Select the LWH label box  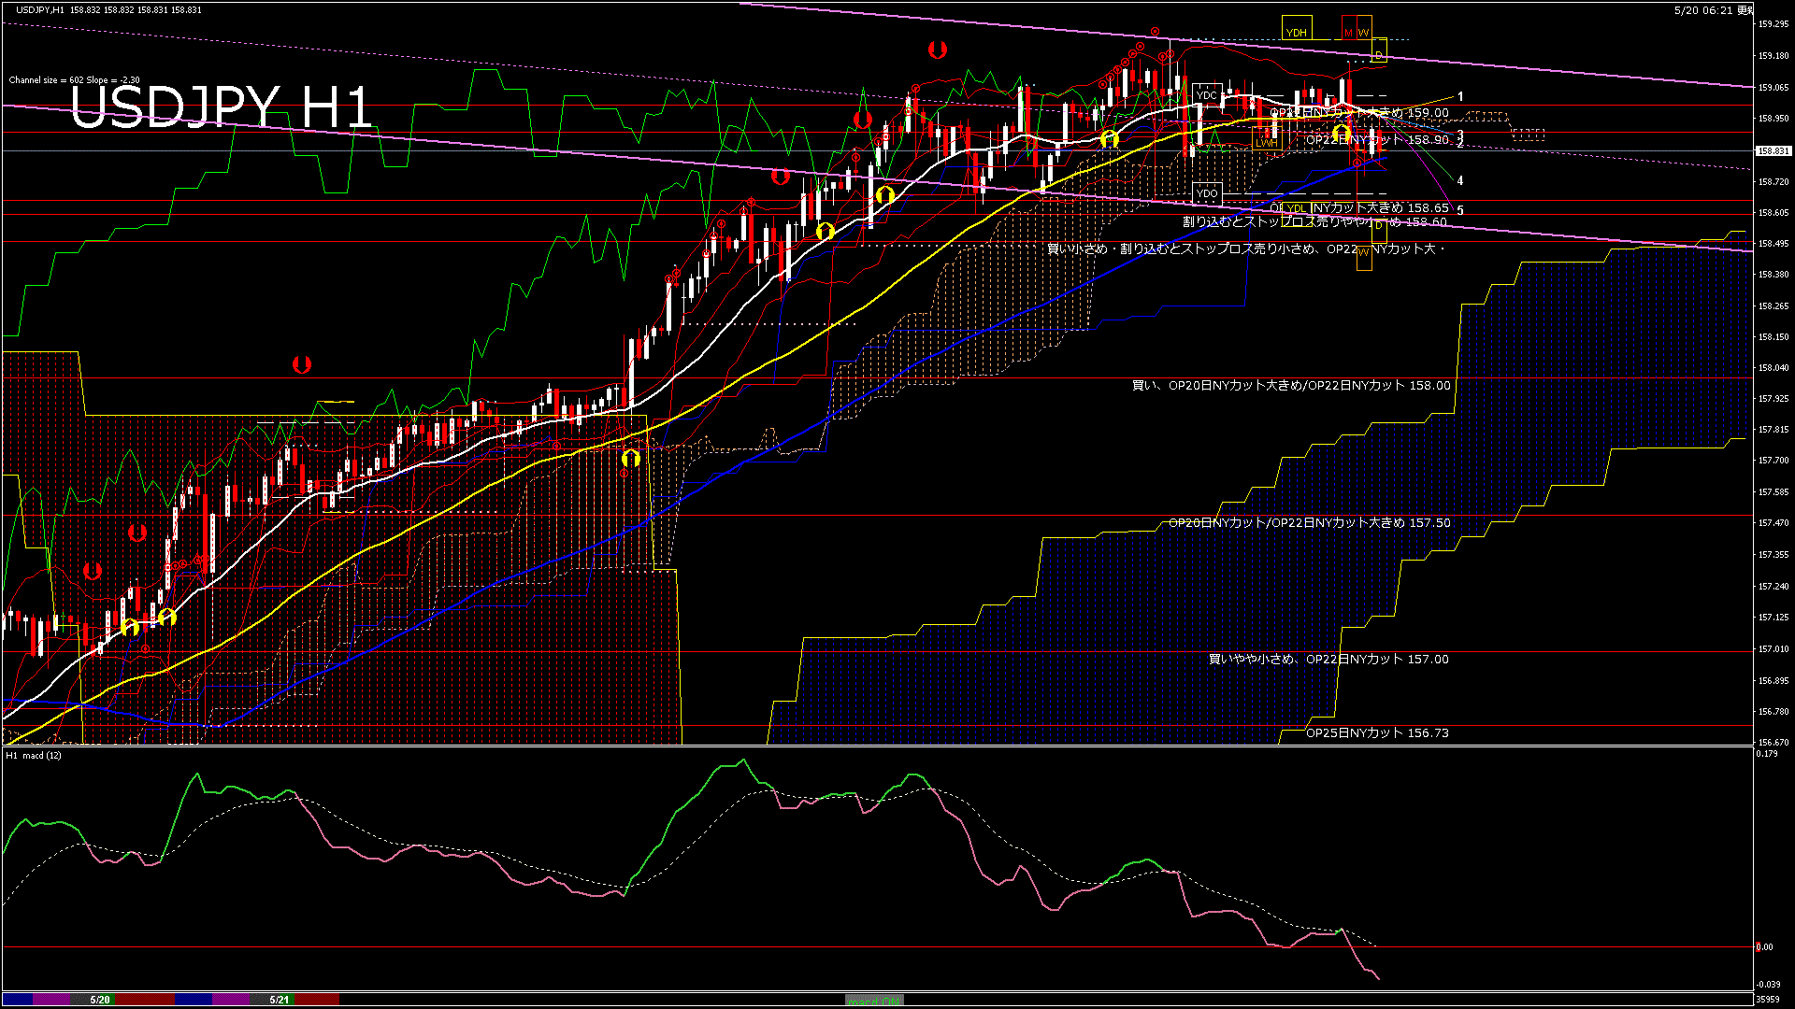click(1266, 138)
